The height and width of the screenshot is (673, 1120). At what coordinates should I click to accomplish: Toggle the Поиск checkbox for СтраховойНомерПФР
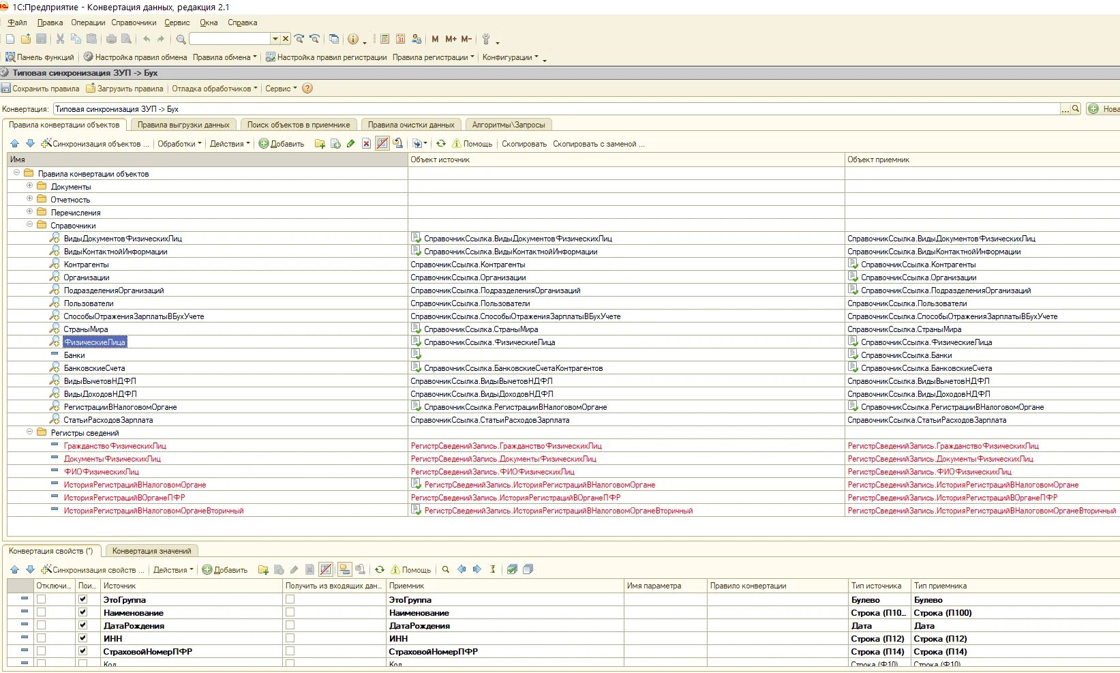[83, 651]
